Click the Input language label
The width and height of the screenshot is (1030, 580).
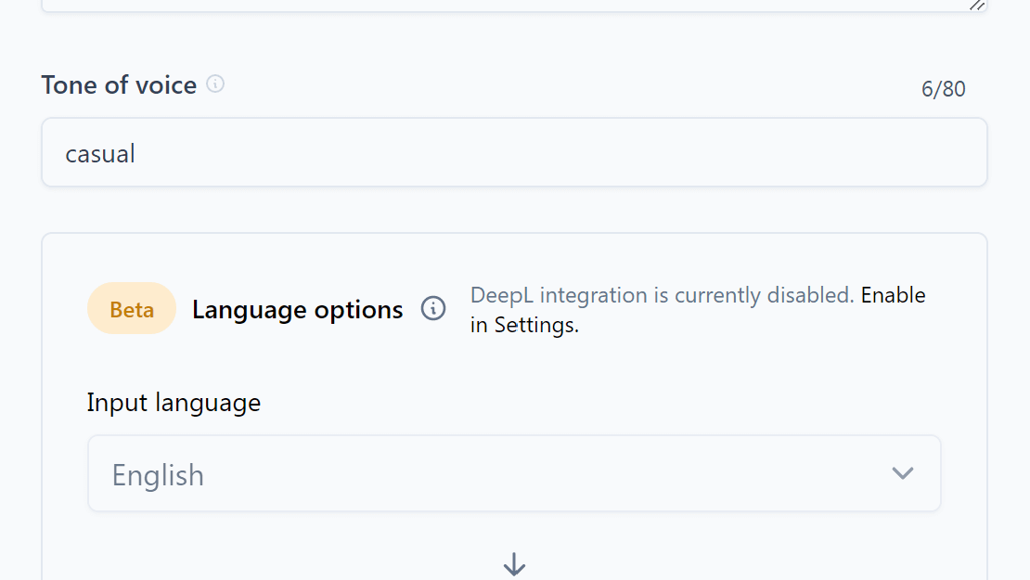pyautogui.click(x=174, y=403)
